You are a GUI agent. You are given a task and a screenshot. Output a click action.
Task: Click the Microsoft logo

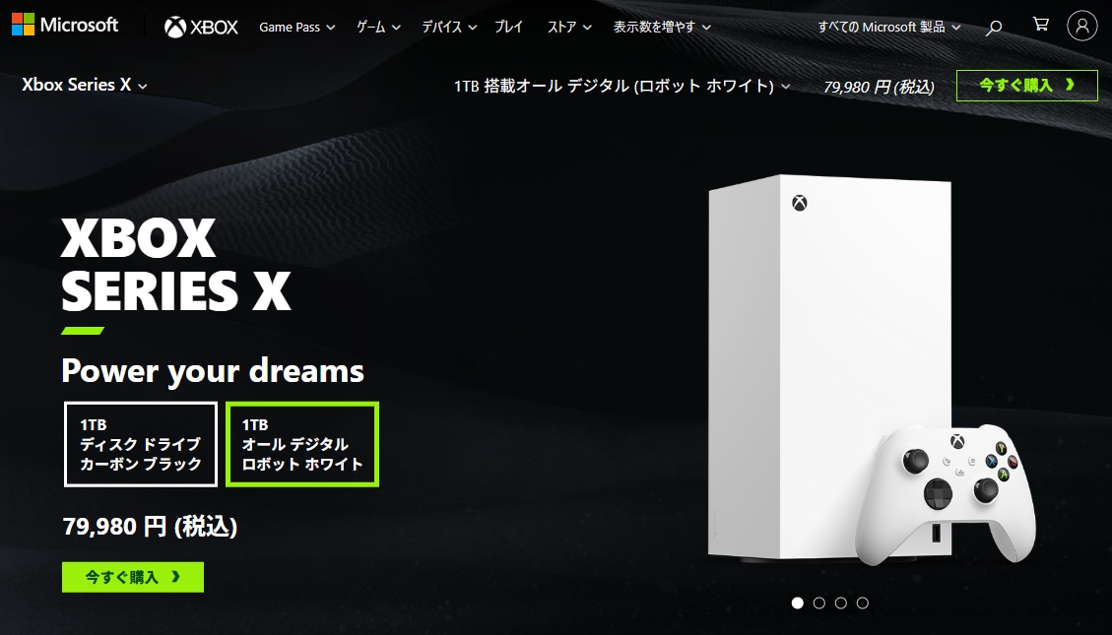(65, 25)
